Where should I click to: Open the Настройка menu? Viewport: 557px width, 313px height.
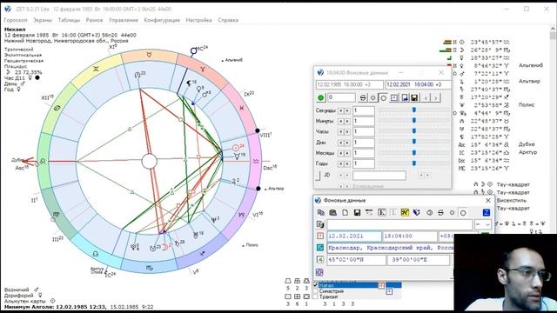[198, 20]
